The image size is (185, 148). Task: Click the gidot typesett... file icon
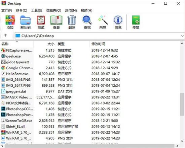click(3, 62)
